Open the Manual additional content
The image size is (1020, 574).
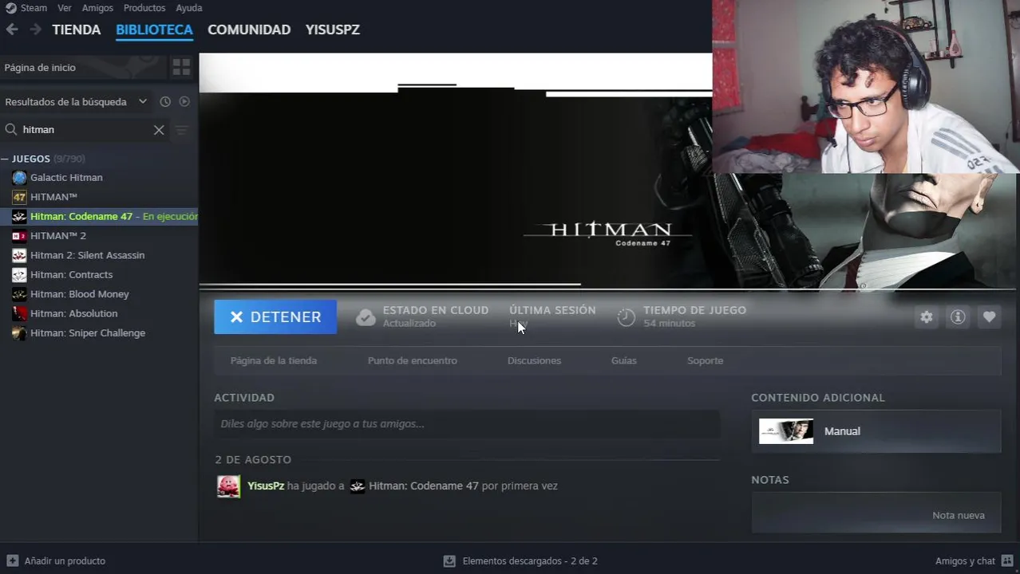coord(876,431)
